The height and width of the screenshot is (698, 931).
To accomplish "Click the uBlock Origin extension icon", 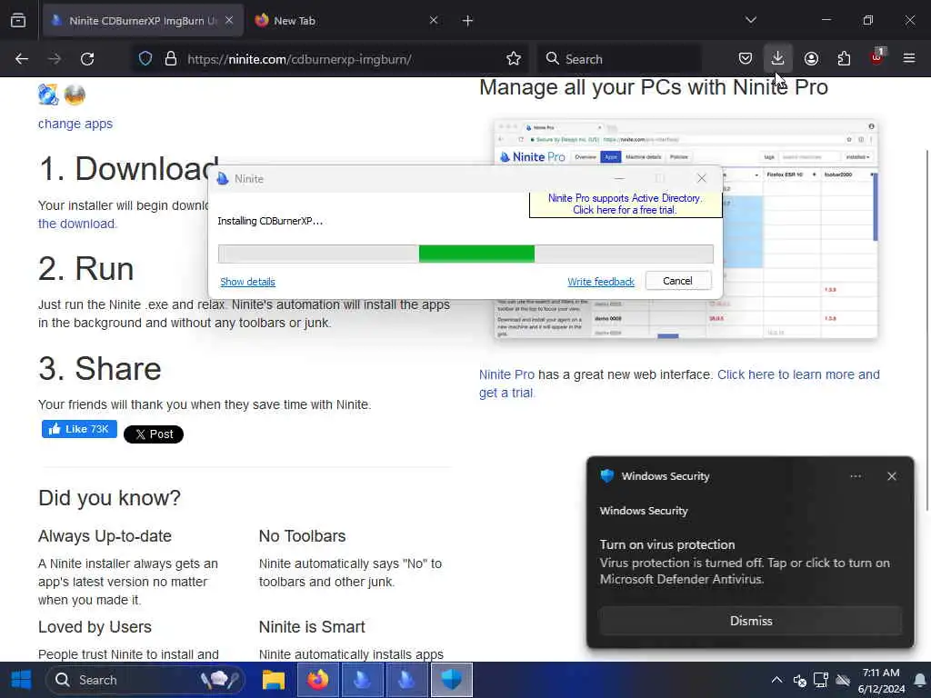I will pyautogui.click(x=876, y=57).
